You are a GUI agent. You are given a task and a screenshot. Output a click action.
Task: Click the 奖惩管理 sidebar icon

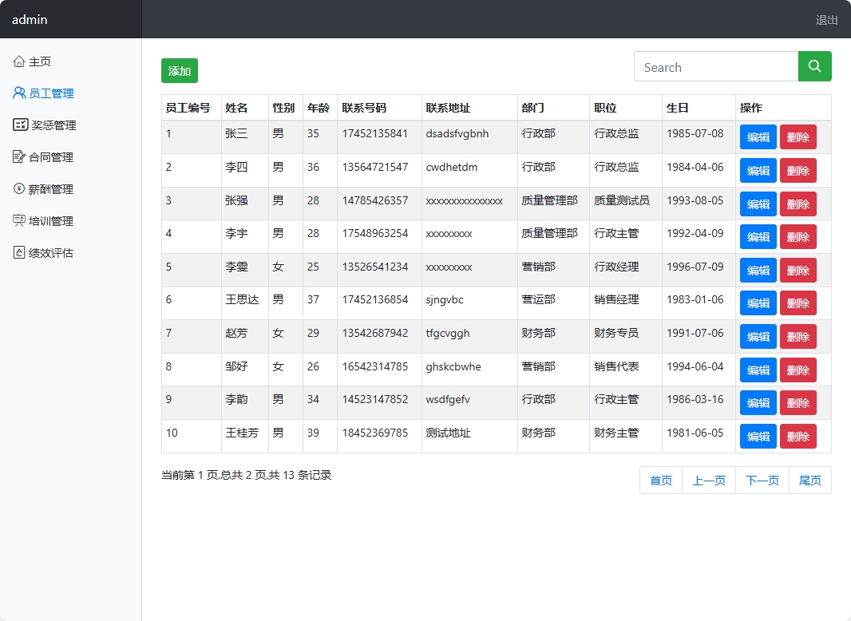click(18, 125)
